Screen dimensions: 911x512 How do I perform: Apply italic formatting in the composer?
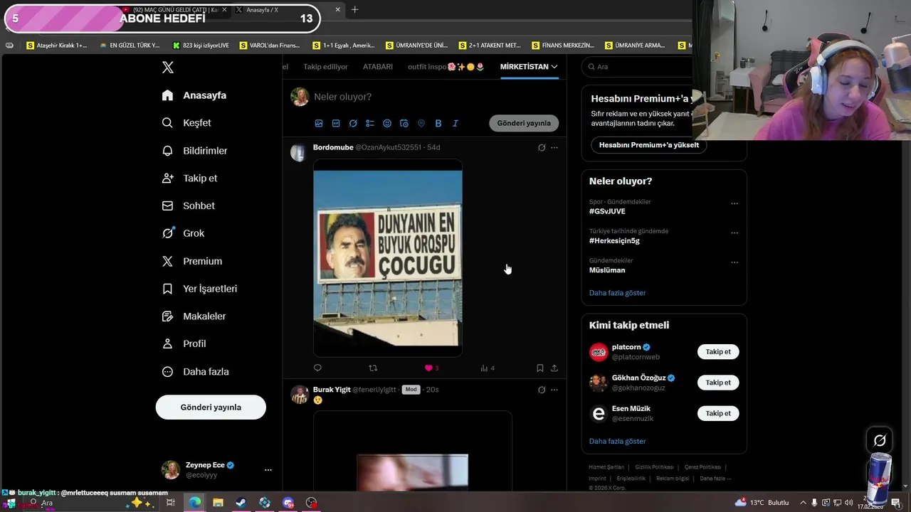point(455,123)
